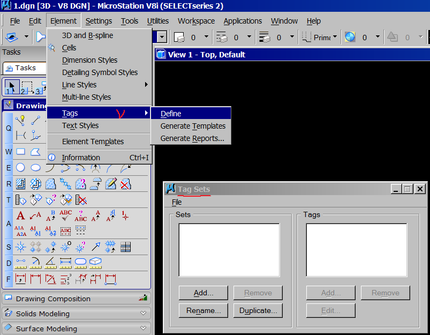Expand the Surface Modeling task group
Viewport: 430px width, 335px height.
click(x=143, y=328)
